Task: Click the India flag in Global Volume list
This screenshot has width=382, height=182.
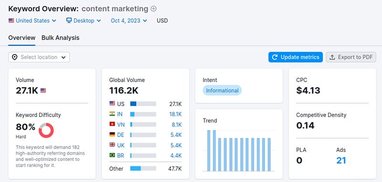Action: (x=112, y=114)
